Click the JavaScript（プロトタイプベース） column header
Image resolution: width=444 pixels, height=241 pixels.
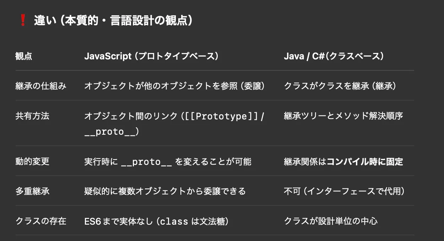[151, 56]
